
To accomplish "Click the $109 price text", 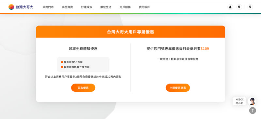I will click(x=205, y=49).
